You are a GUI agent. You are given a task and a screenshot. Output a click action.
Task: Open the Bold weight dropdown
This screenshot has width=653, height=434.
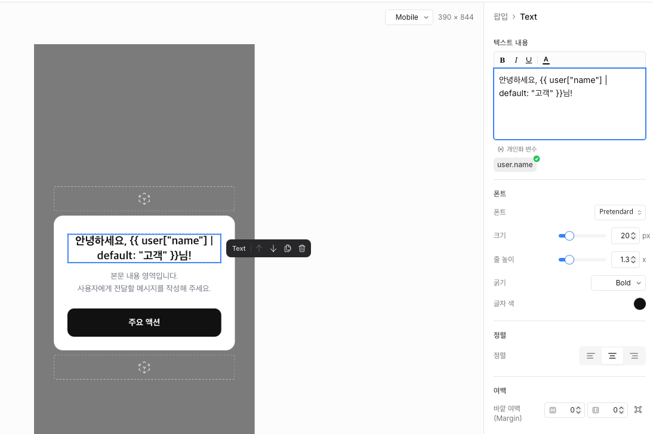click(x=618, y=283)
